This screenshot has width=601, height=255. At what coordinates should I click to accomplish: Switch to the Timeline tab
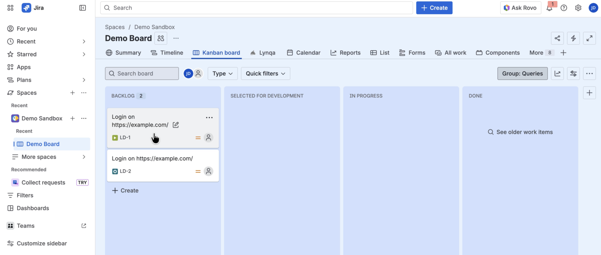point(167,53)
